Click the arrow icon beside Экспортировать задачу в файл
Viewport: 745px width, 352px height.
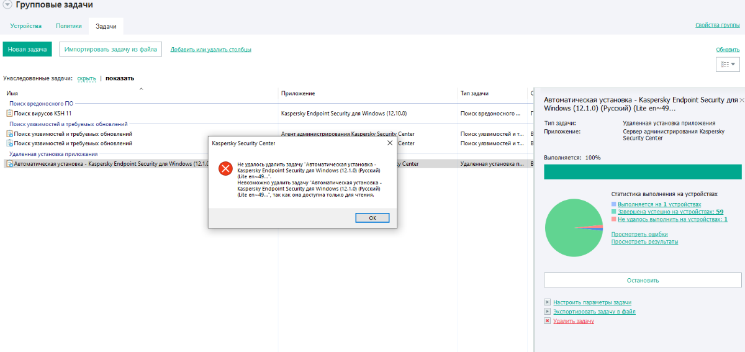547,312
